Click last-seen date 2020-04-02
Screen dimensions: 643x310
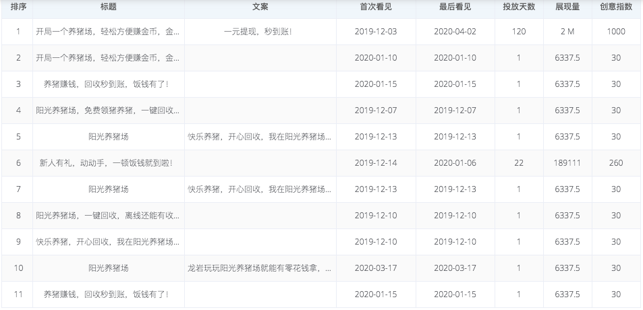455,32
